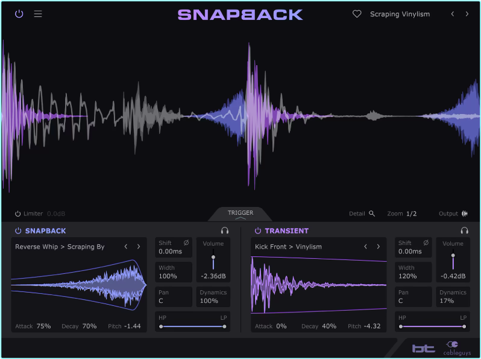Open Reverse Whip > Scraping By sample selector

[60, 247]
